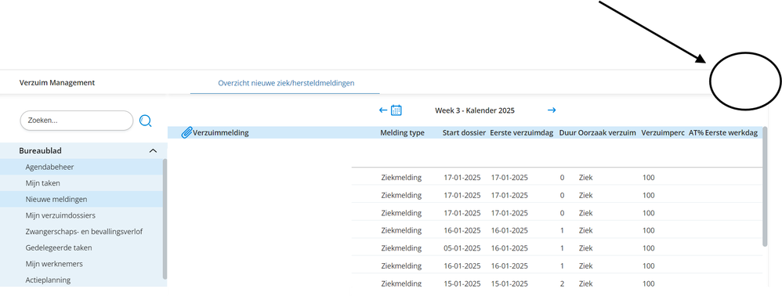The height and width of the screenshot is (296, 782).
Task: Go to next week with right arrow
Action: pos(552,110)
